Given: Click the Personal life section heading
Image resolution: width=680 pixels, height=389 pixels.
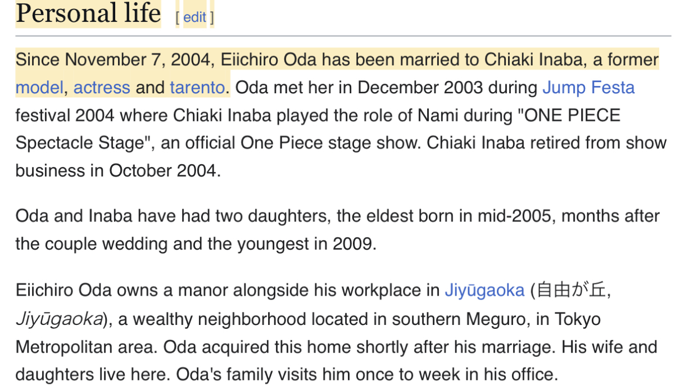Looking at the screenshot, I should tap(88, 13).
